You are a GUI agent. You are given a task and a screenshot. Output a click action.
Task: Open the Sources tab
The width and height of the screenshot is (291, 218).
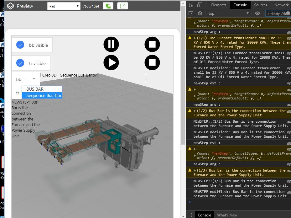(x=260, y=5)
